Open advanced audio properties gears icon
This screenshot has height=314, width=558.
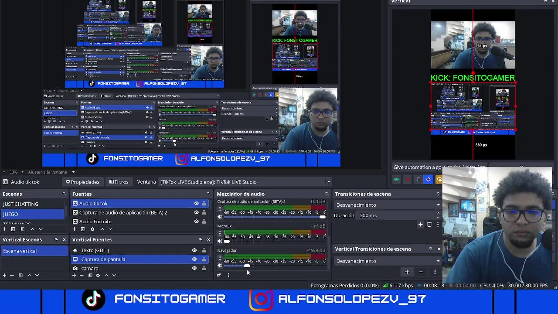(219, 275)
